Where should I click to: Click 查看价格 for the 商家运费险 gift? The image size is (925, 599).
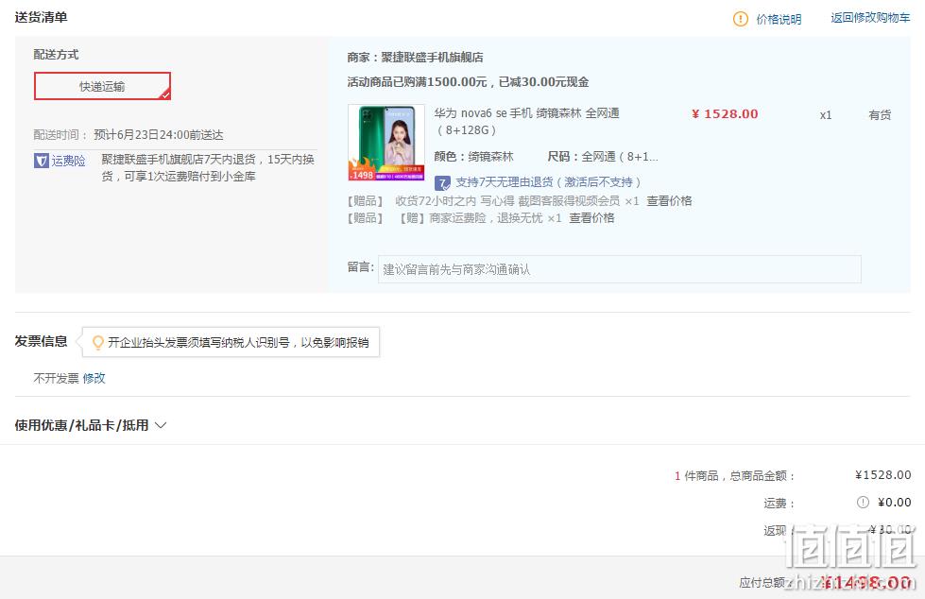click(x=591, y=218)
